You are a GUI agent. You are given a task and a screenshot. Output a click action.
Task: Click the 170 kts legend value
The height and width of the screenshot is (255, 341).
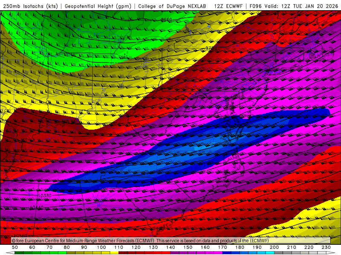click(x=223, y=247)
